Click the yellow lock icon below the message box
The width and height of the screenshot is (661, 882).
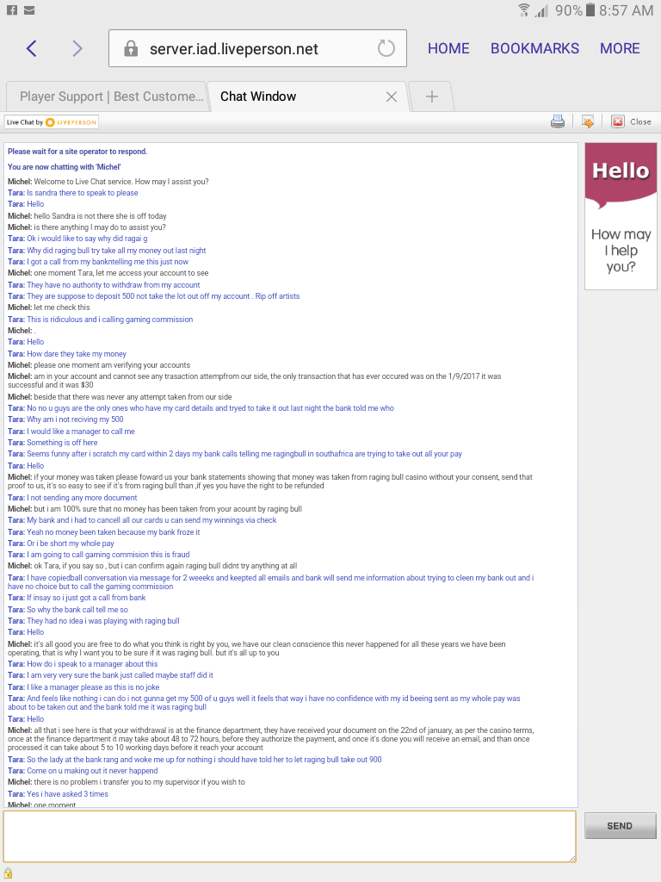9,873
